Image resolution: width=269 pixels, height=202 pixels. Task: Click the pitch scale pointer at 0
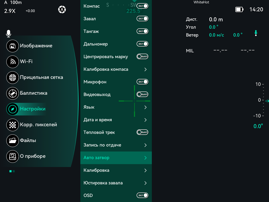coord(267,101)
